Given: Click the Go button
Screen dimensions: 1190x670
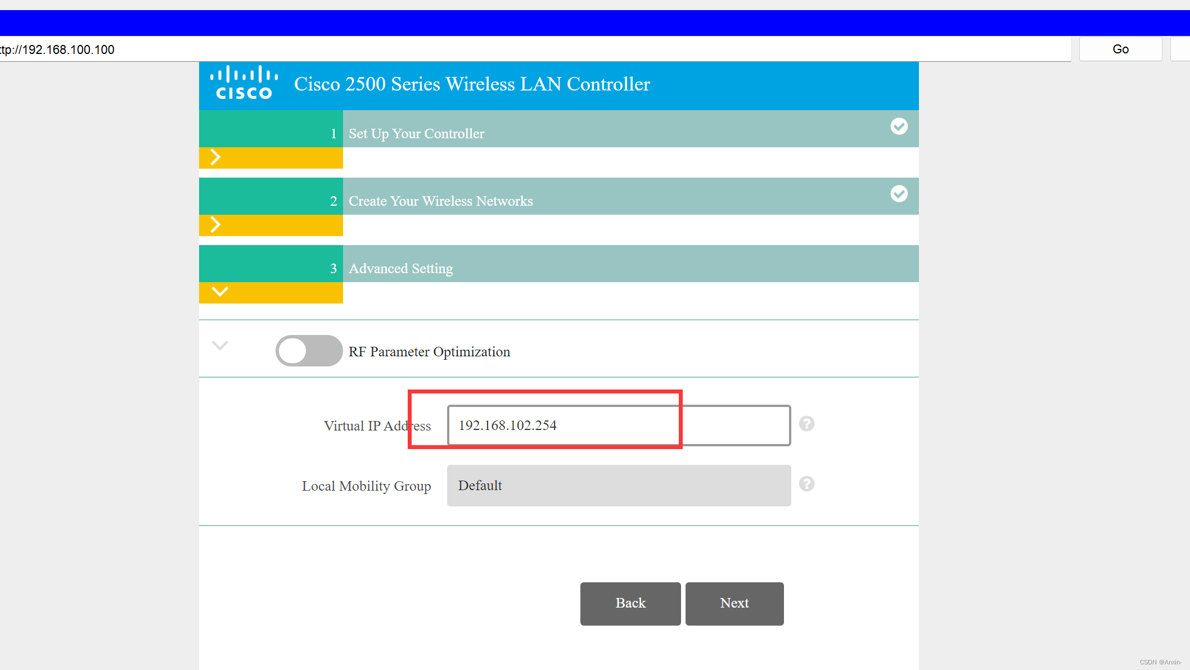Looking at the screenshot, I should (x=1120, y=48).
